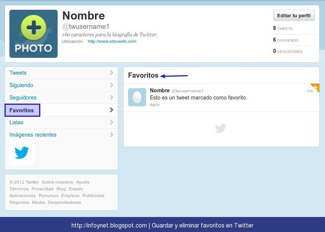The image size is (325, 232).
Task: Open Empleos footer link
Action: (x=70, y=196)
